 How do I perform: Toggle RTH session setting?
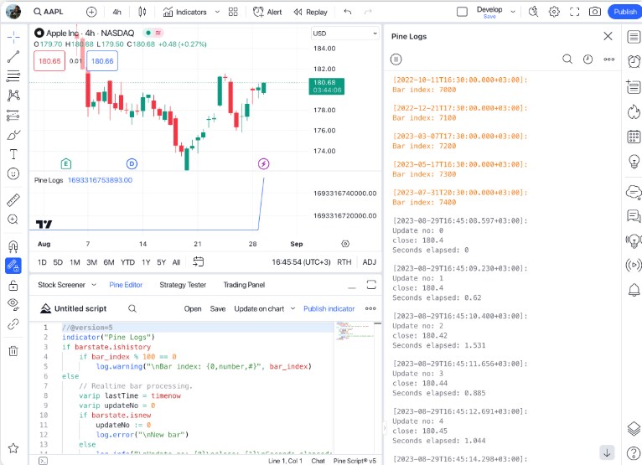click(x=344, y=262)
